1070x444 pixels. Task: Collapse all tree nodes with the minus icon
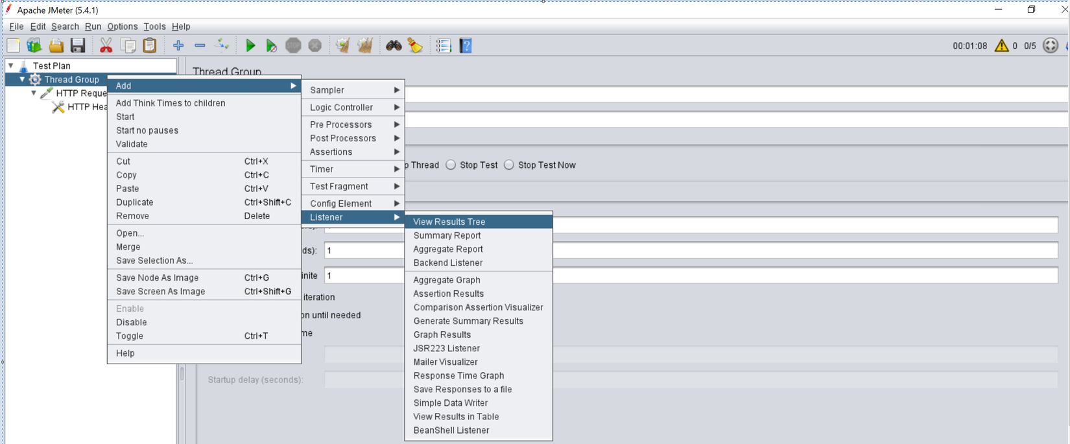point(200,45)
